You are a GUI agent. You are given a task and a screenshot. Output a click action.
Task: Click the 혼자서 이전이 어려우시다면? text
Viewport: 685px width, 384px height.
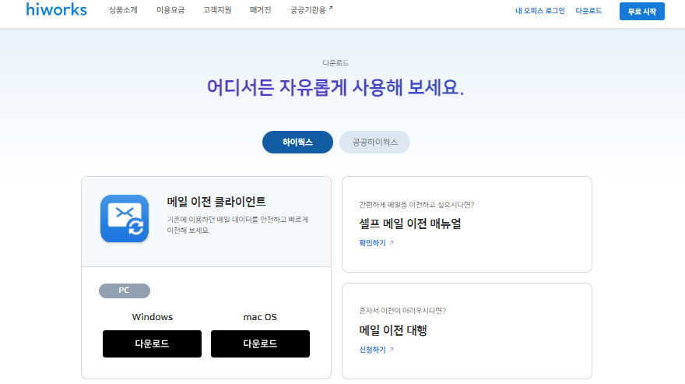tap(402, 311)
